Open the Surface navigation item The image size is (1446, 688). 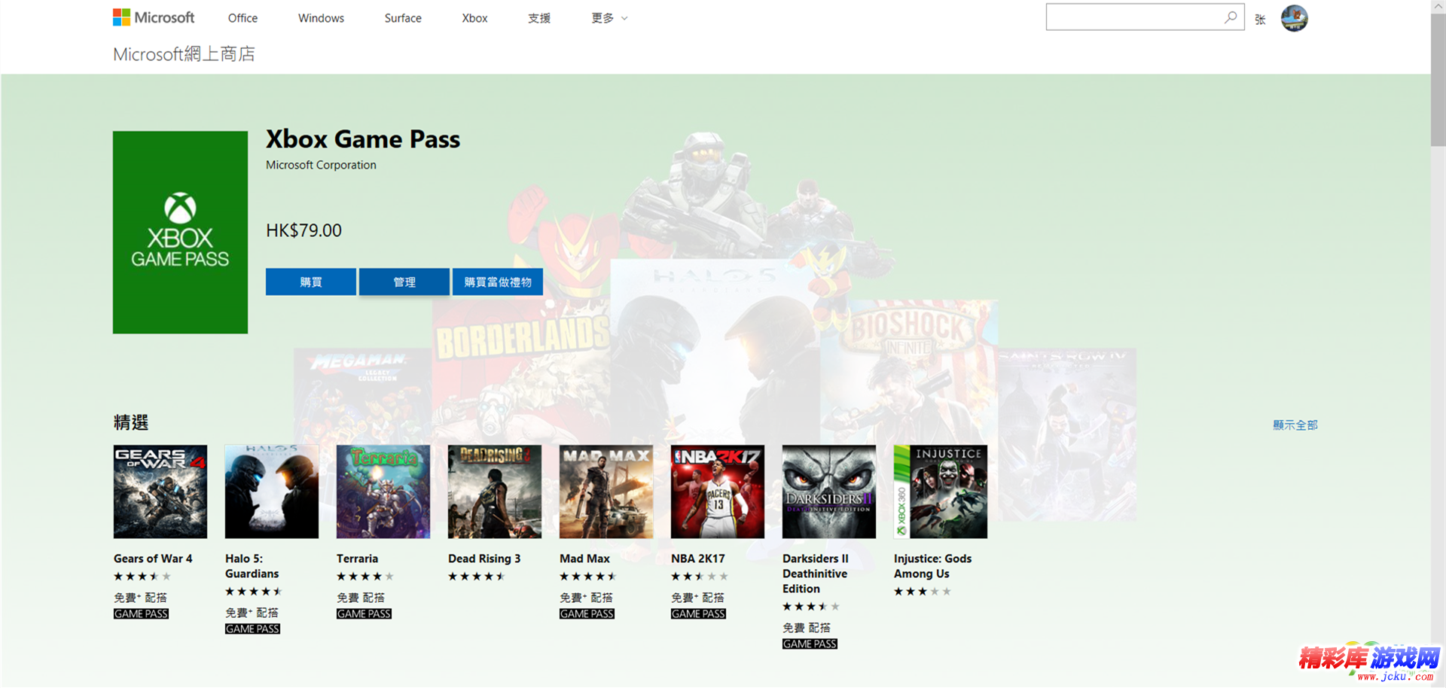(403, 18)
